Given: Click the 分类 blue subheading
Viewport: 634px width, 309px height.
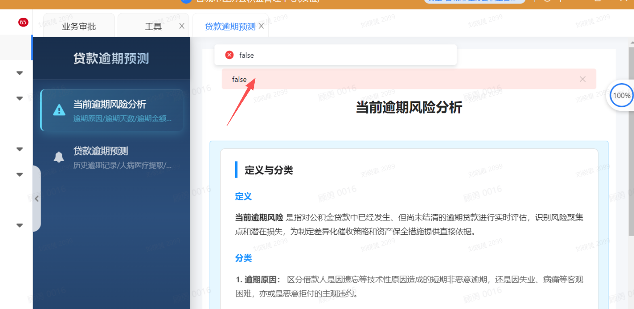Looking at the screenshot, I should 244,258.
